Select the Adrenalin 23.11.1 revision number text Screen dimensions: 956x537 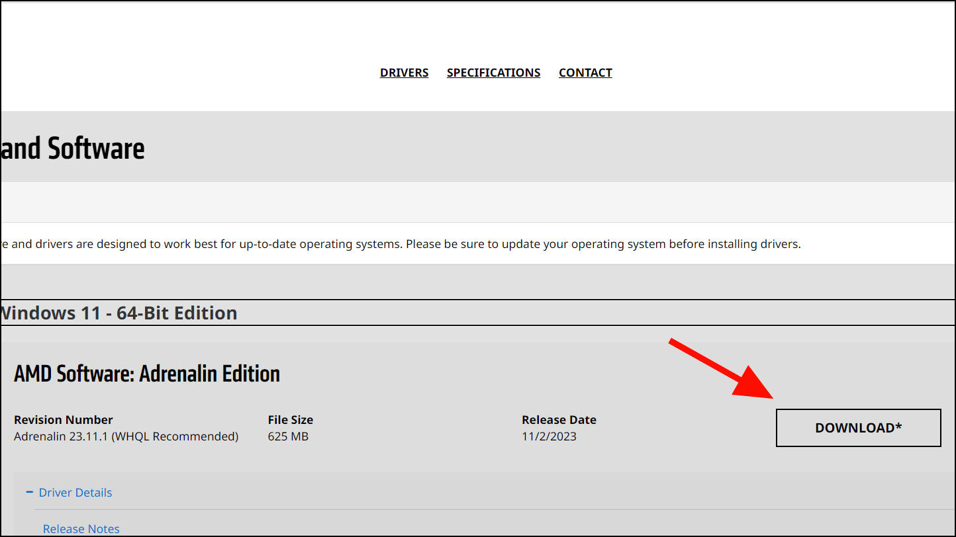coord(126,436)
